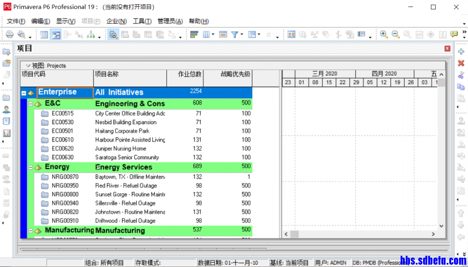Select project NRG00910 Driftwood
The width and height of the screenshot is (468, 267).
(143, 221)
